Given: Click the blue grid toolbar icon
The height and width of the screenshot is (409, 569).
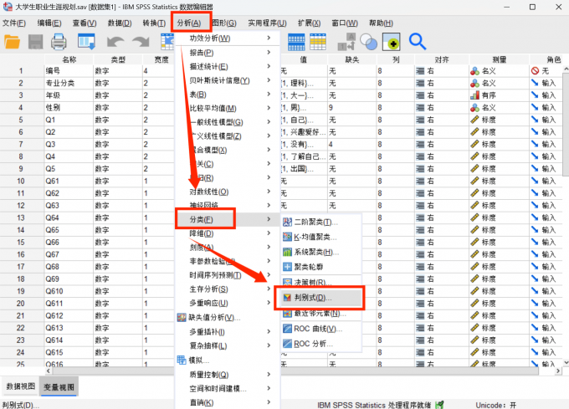Looking at the screenshot, I should pos(296,42).
